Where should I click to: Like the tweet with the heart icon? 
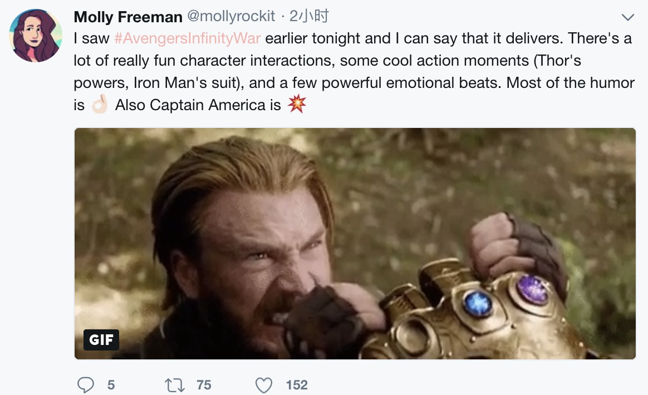[263, 384]
